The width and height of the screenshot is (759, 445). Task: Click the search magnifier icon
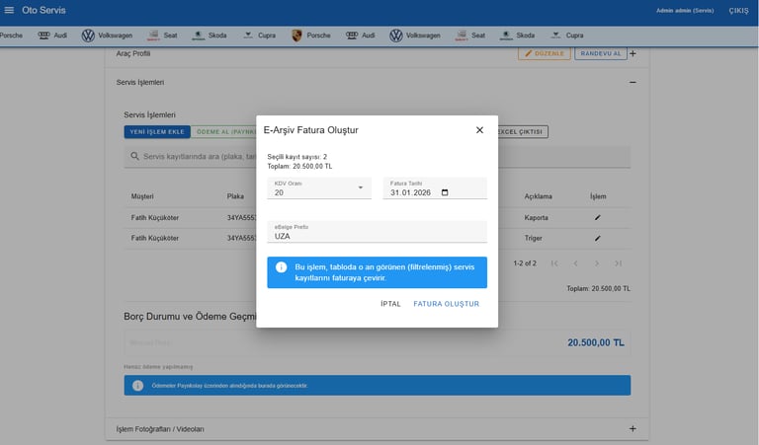pos(135,156)
